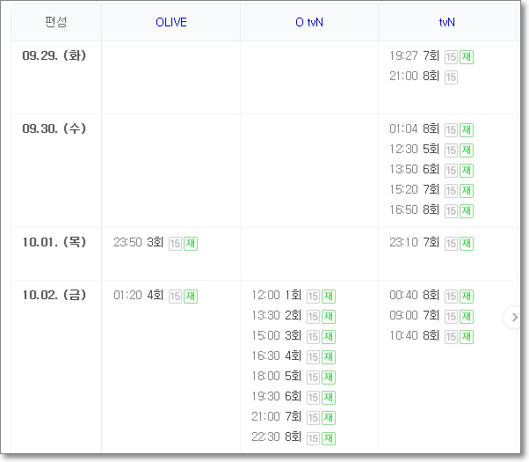The height and width of the screenshot is (462, 529).
Task: Click green 재 badge beside 12:30 5회
Action: click(467, 150)
